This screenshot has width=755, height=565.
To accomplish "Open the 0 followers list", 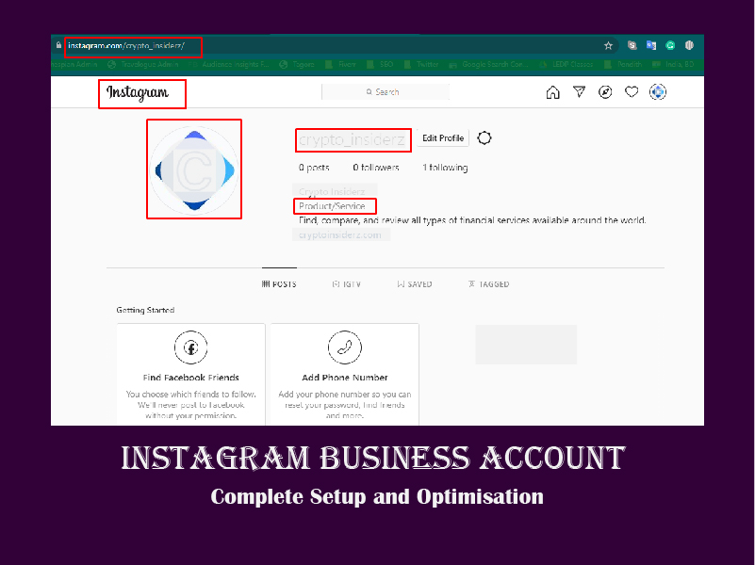I will click(x=376, y=168).
